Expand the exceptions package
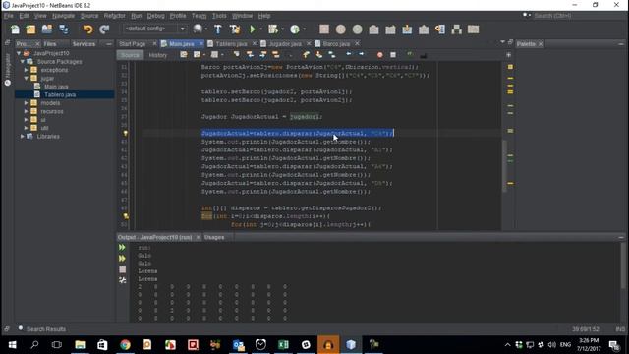 point(27,70)
